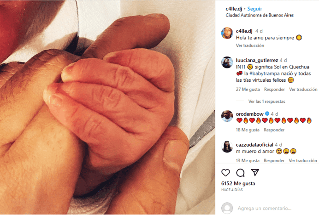Open Ciudad Autónoma de Buenos Aires location
This screenshot has height=215, width=319.
[260, 15]
